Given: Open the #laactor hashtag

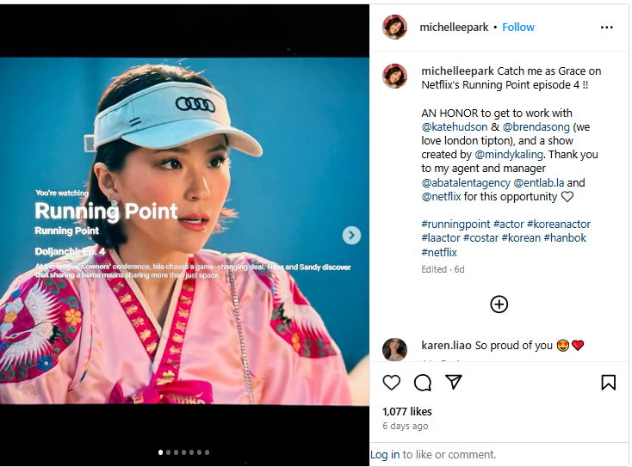Looking at the screenshot, I should pos(441,238).
